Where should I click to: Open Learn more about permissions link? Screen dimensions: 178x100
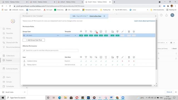[x=145, y=21]
